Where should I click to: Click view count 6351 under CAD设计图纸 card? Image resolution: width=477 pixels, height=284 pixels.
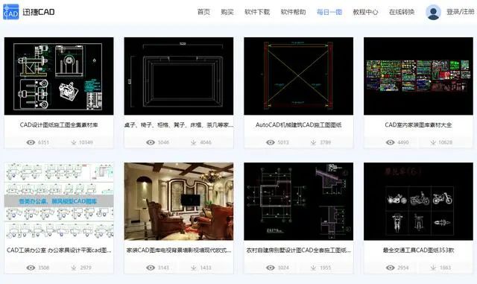click(x=43, y=142)
